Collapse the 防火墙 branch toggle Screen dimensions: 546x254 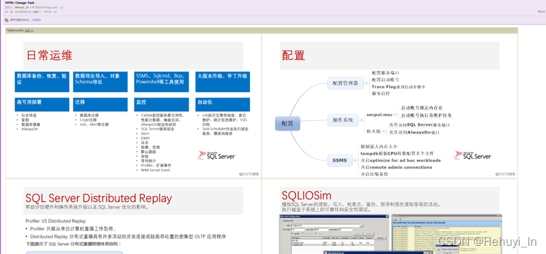pyautogui.click(x=383, y=131)
